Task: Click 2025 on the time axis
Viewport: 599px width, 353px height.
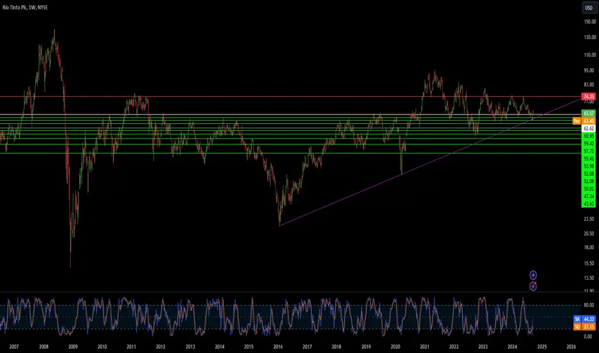Action: [542, 347]
